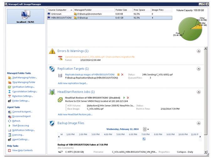211x159 pixels.
Task: Click the Retention Settings icon
Action: (9, 96)
